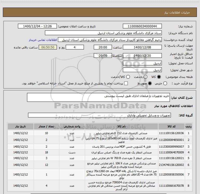Click item name صندلی انتظار یک نفره

pyautogui.click(x=122, y=152)
